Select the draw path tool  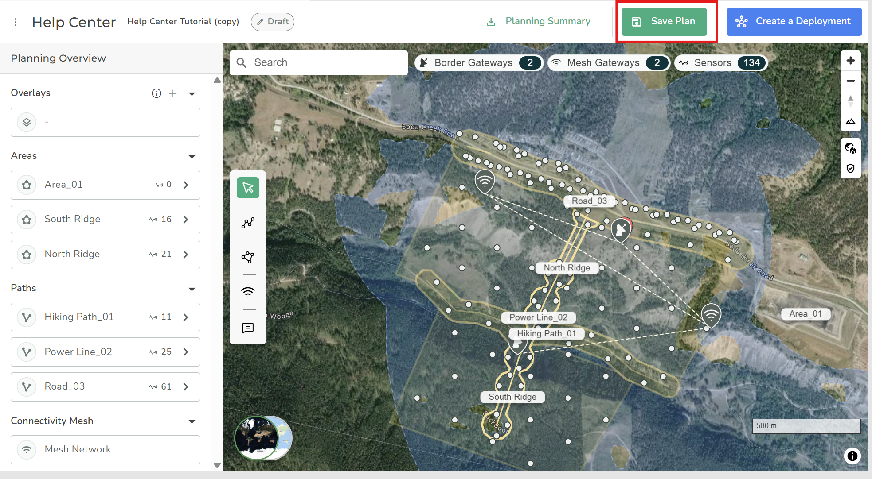pos(248,223)
